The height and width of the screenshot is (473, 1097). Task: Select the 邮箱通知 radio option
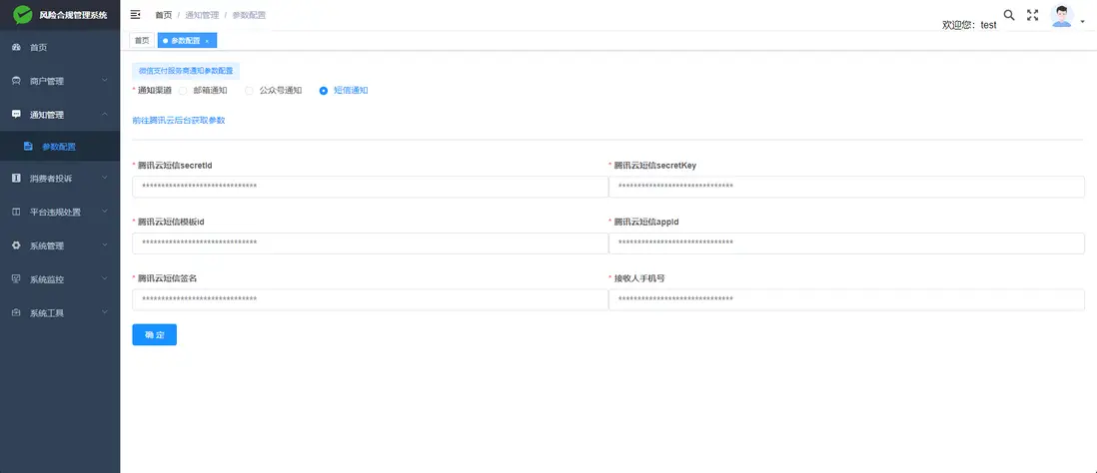[x=183, y=90]
